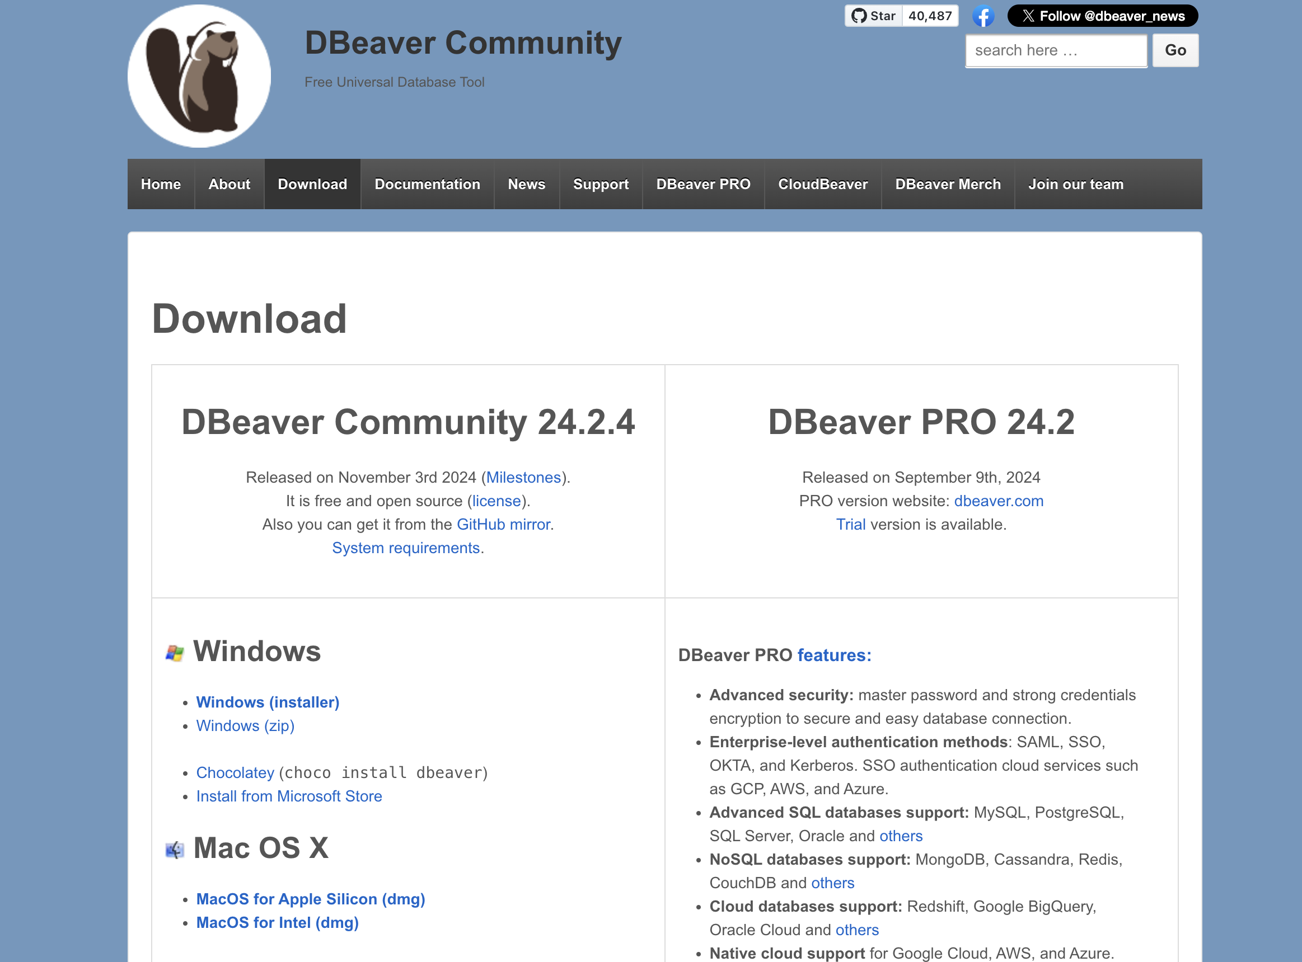This screenshot has width=1302, height=962.
Task: Download Windows (zip)
Action: tap(245, 725)
